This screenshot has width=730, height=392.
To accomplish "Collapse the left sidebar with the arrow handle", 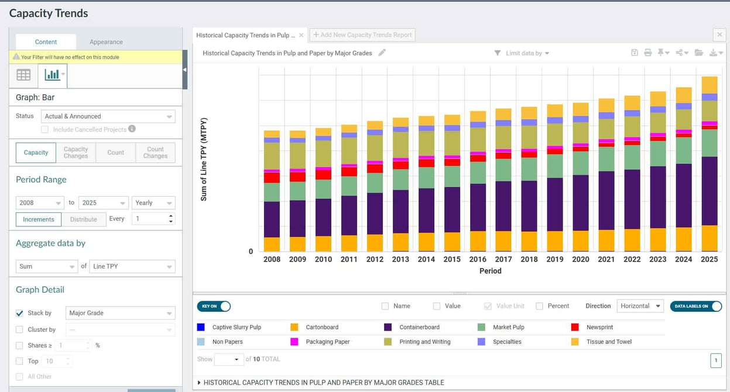I will point(185,70).
